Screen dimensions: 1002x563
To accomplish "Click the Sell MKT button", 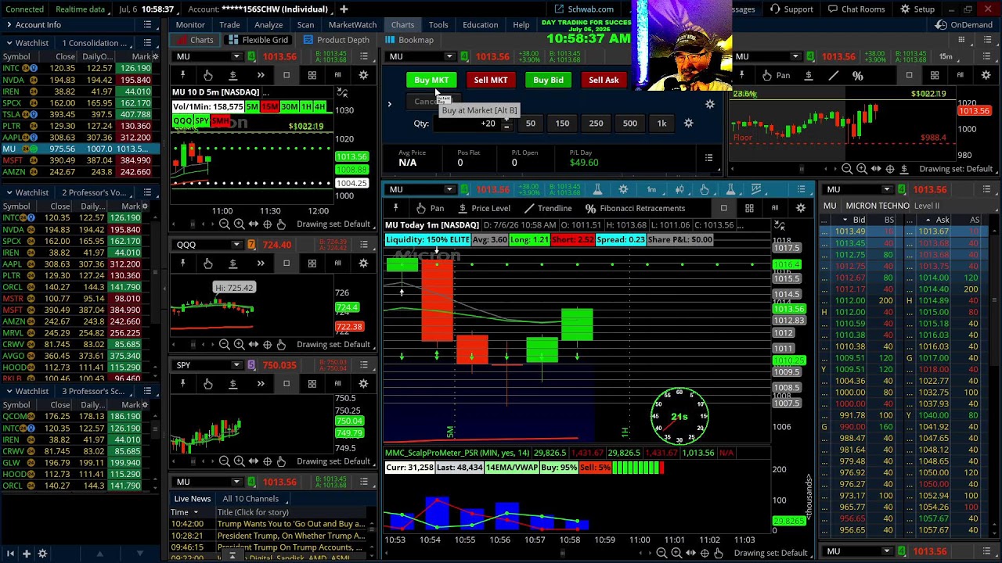I will click(x=491, y=80).
